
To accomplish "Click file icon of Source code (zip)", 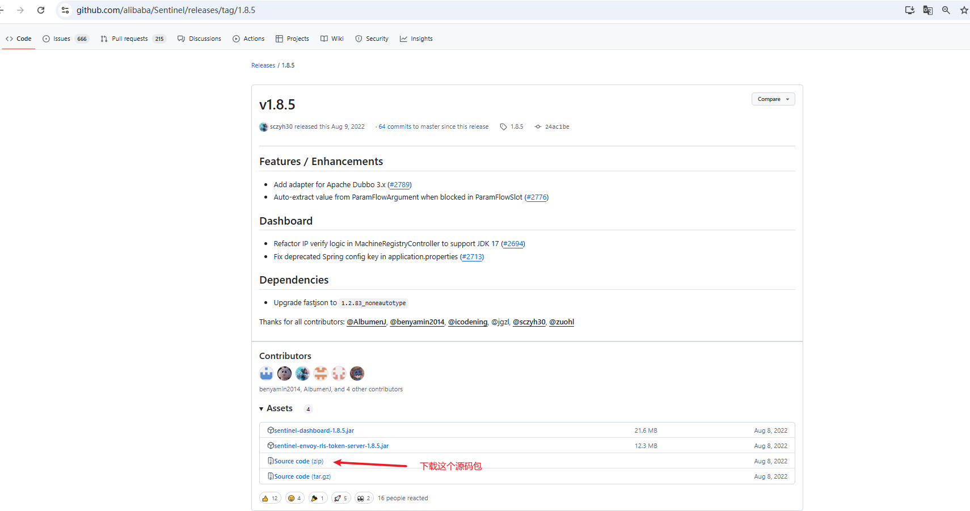I will pos(271,461).
